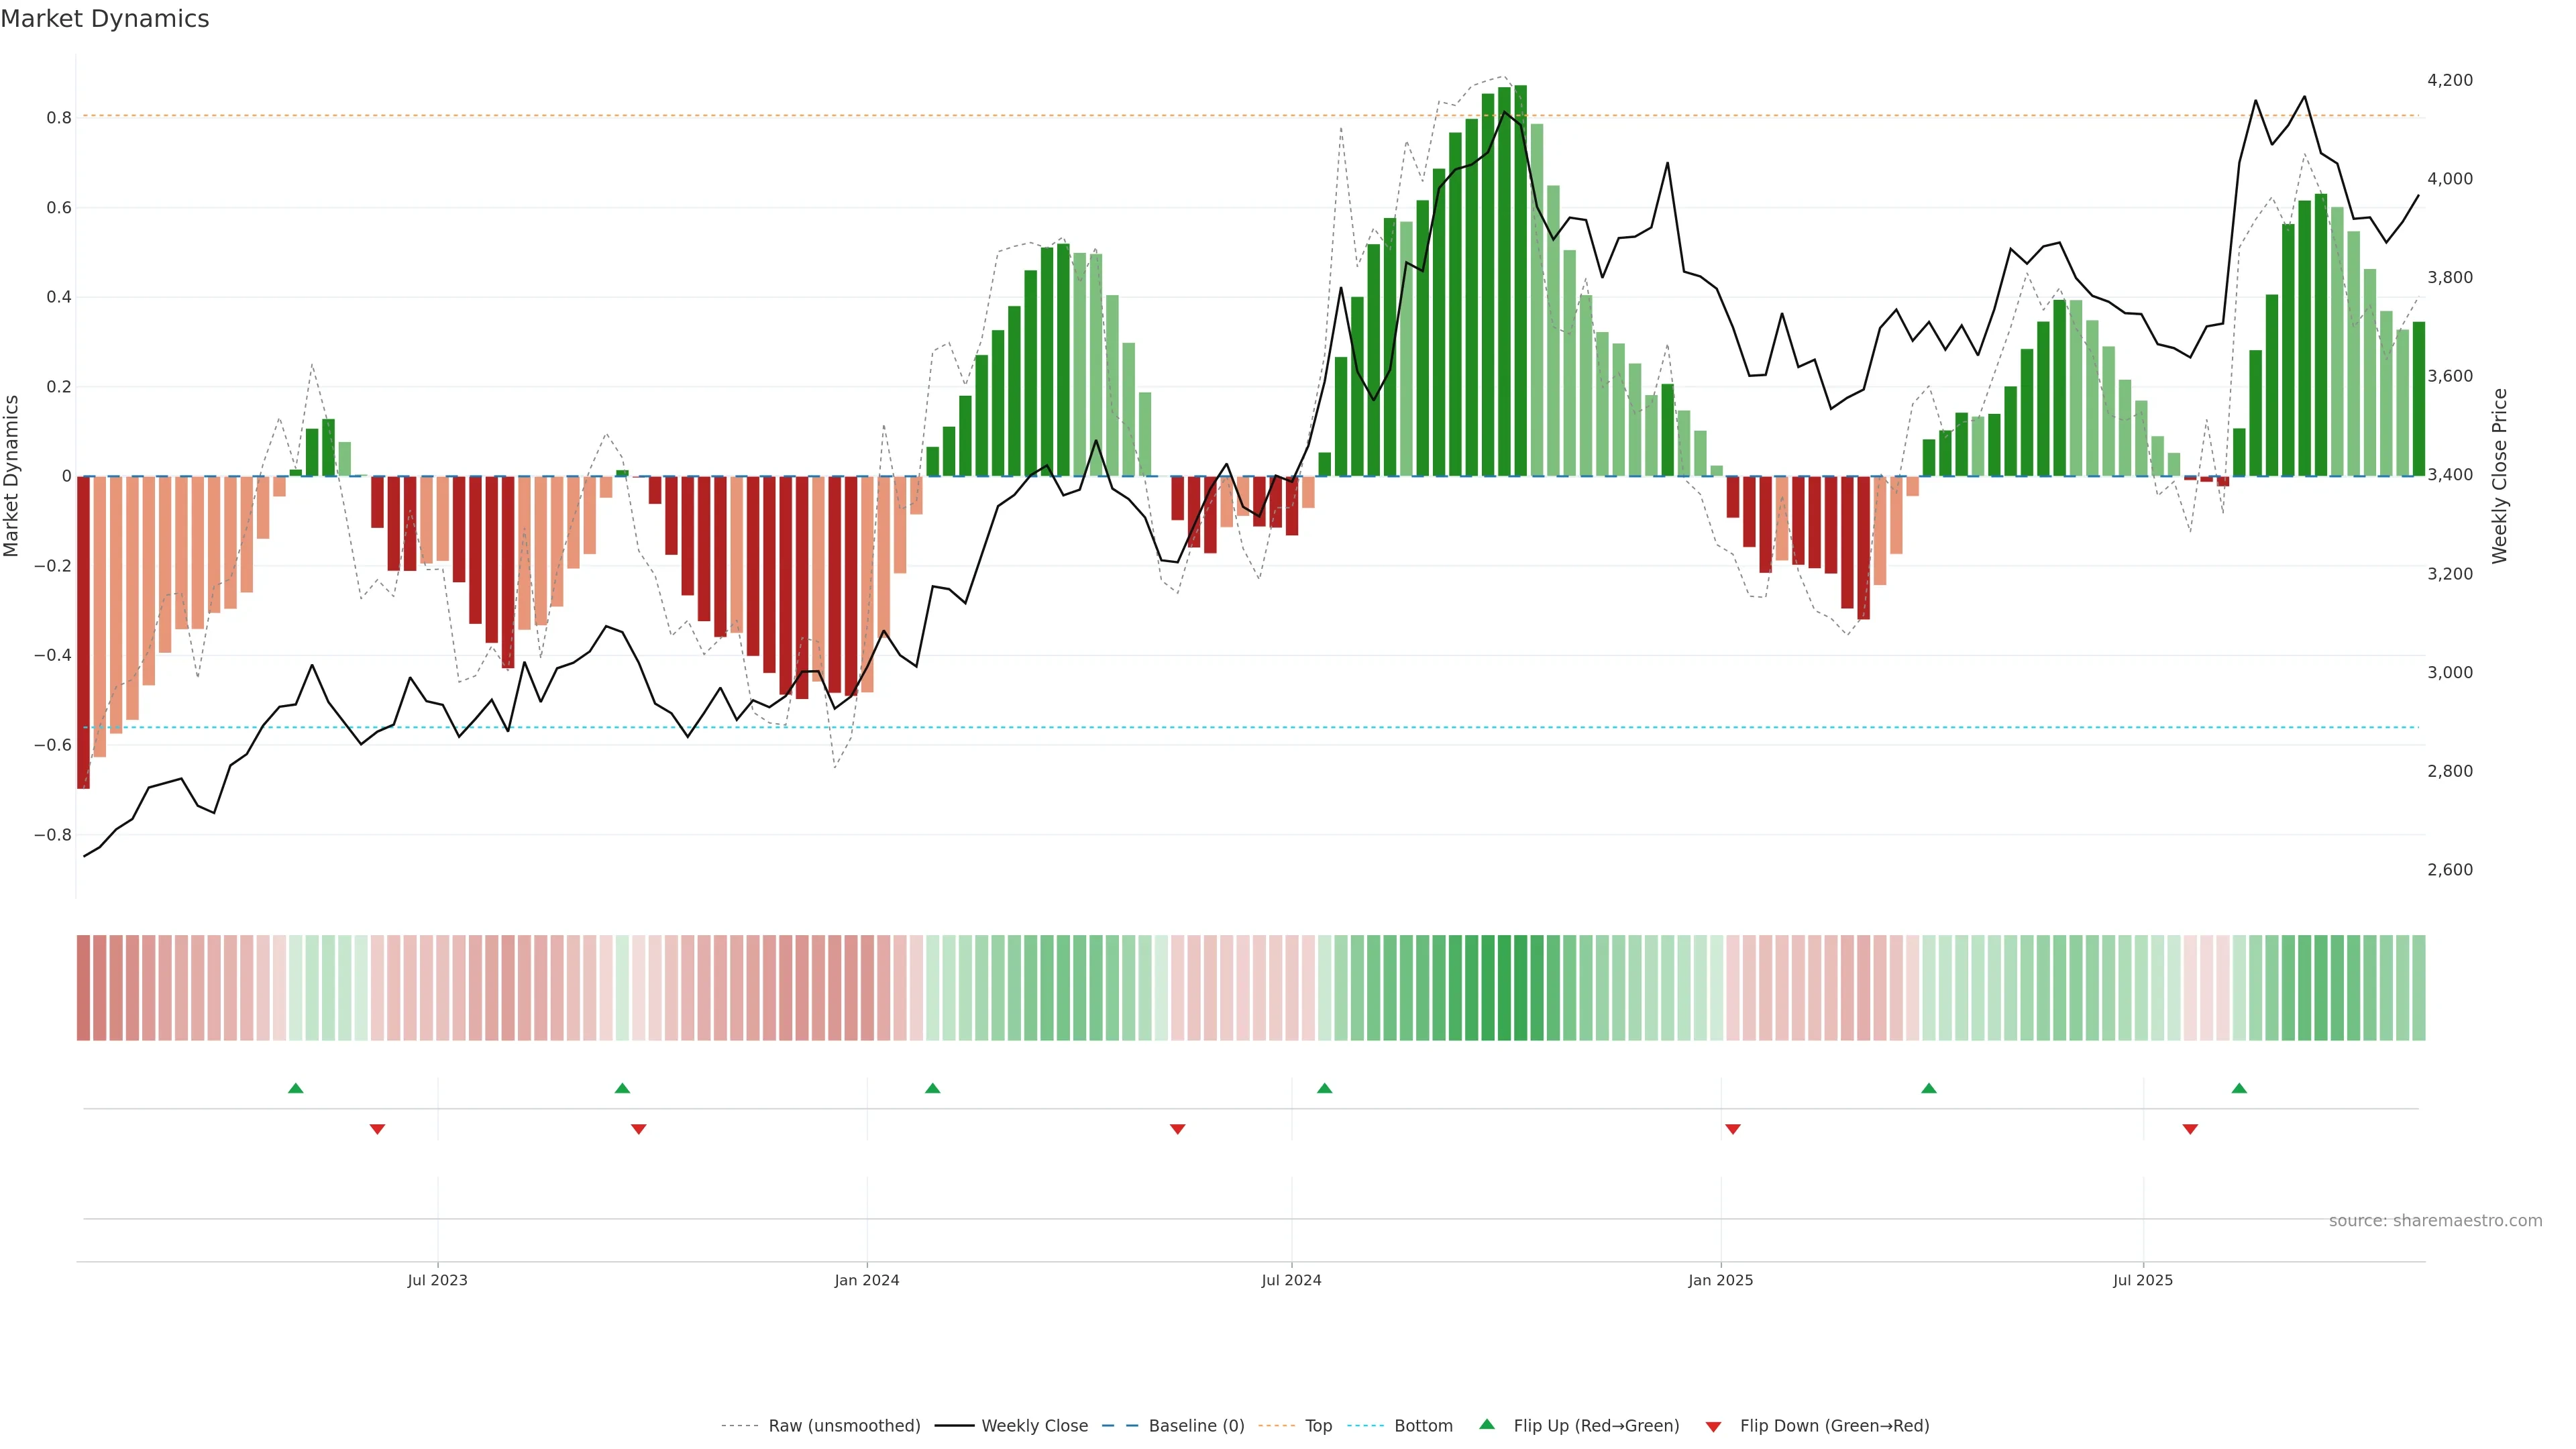2576x1449 pixels.
Task: Click the red flip-down marker just after Jan 2025
Action: coord(1732,1129)
